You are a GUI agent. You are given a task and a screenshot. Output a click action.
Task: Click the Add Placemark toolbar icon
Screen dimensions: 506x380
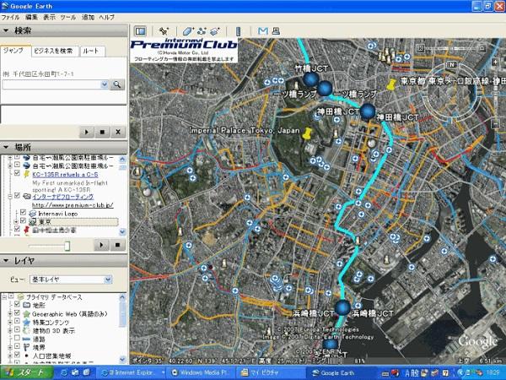click(164, 31)
